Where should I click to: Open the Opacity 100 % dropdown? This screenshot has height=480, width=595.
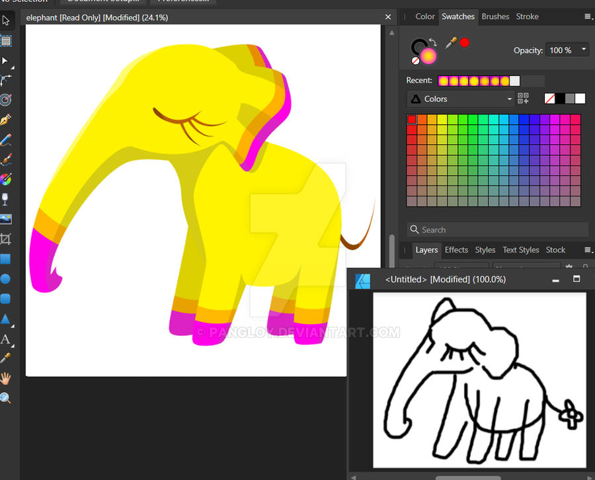pyautogui.click(x=584, y=50)
